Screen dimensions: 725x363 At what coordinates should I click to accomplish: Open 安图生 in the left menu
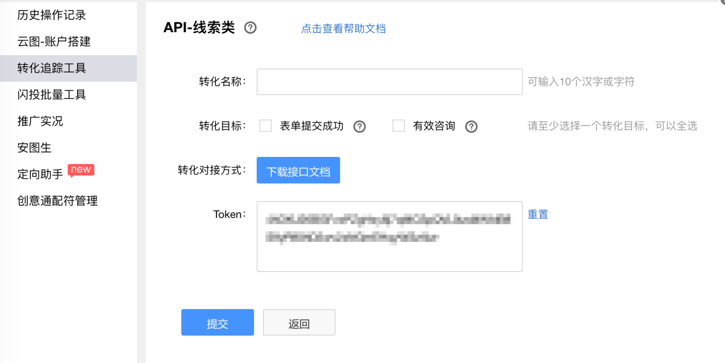pos(35,148)
